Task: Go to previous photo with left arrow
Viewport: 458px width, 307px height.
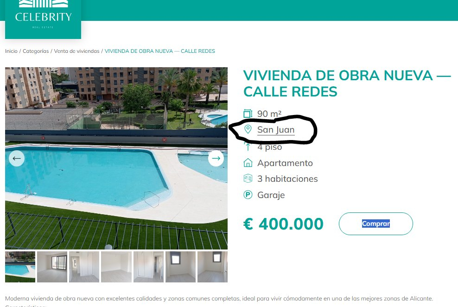Action: tap(17, 158)
